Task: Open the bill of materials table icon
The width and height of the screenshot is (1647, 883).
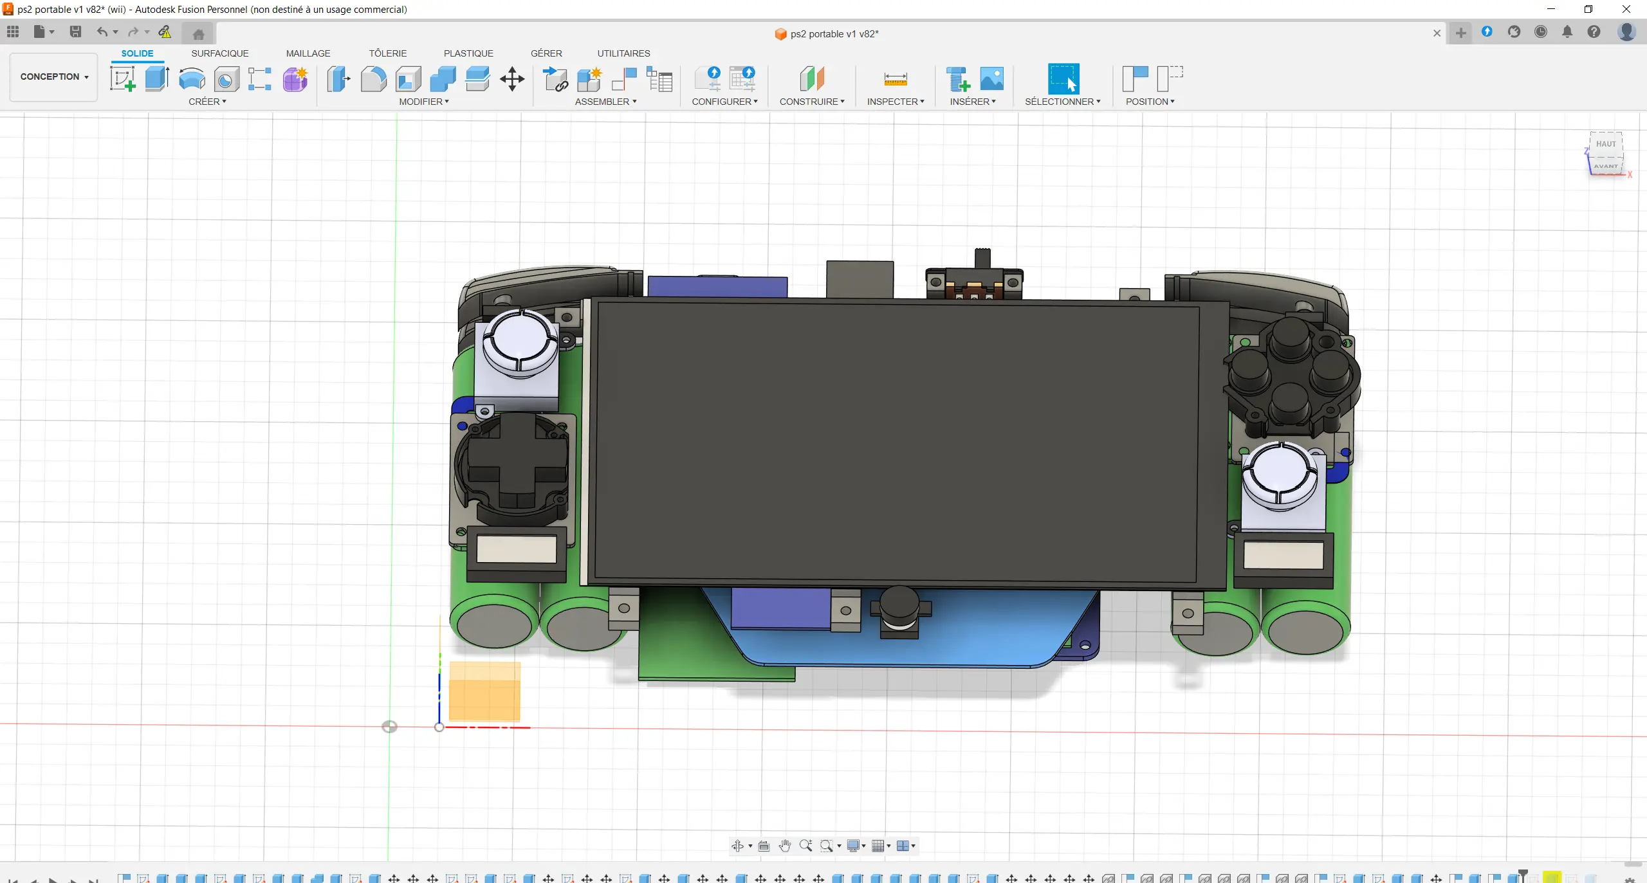Action: (659, 79)
